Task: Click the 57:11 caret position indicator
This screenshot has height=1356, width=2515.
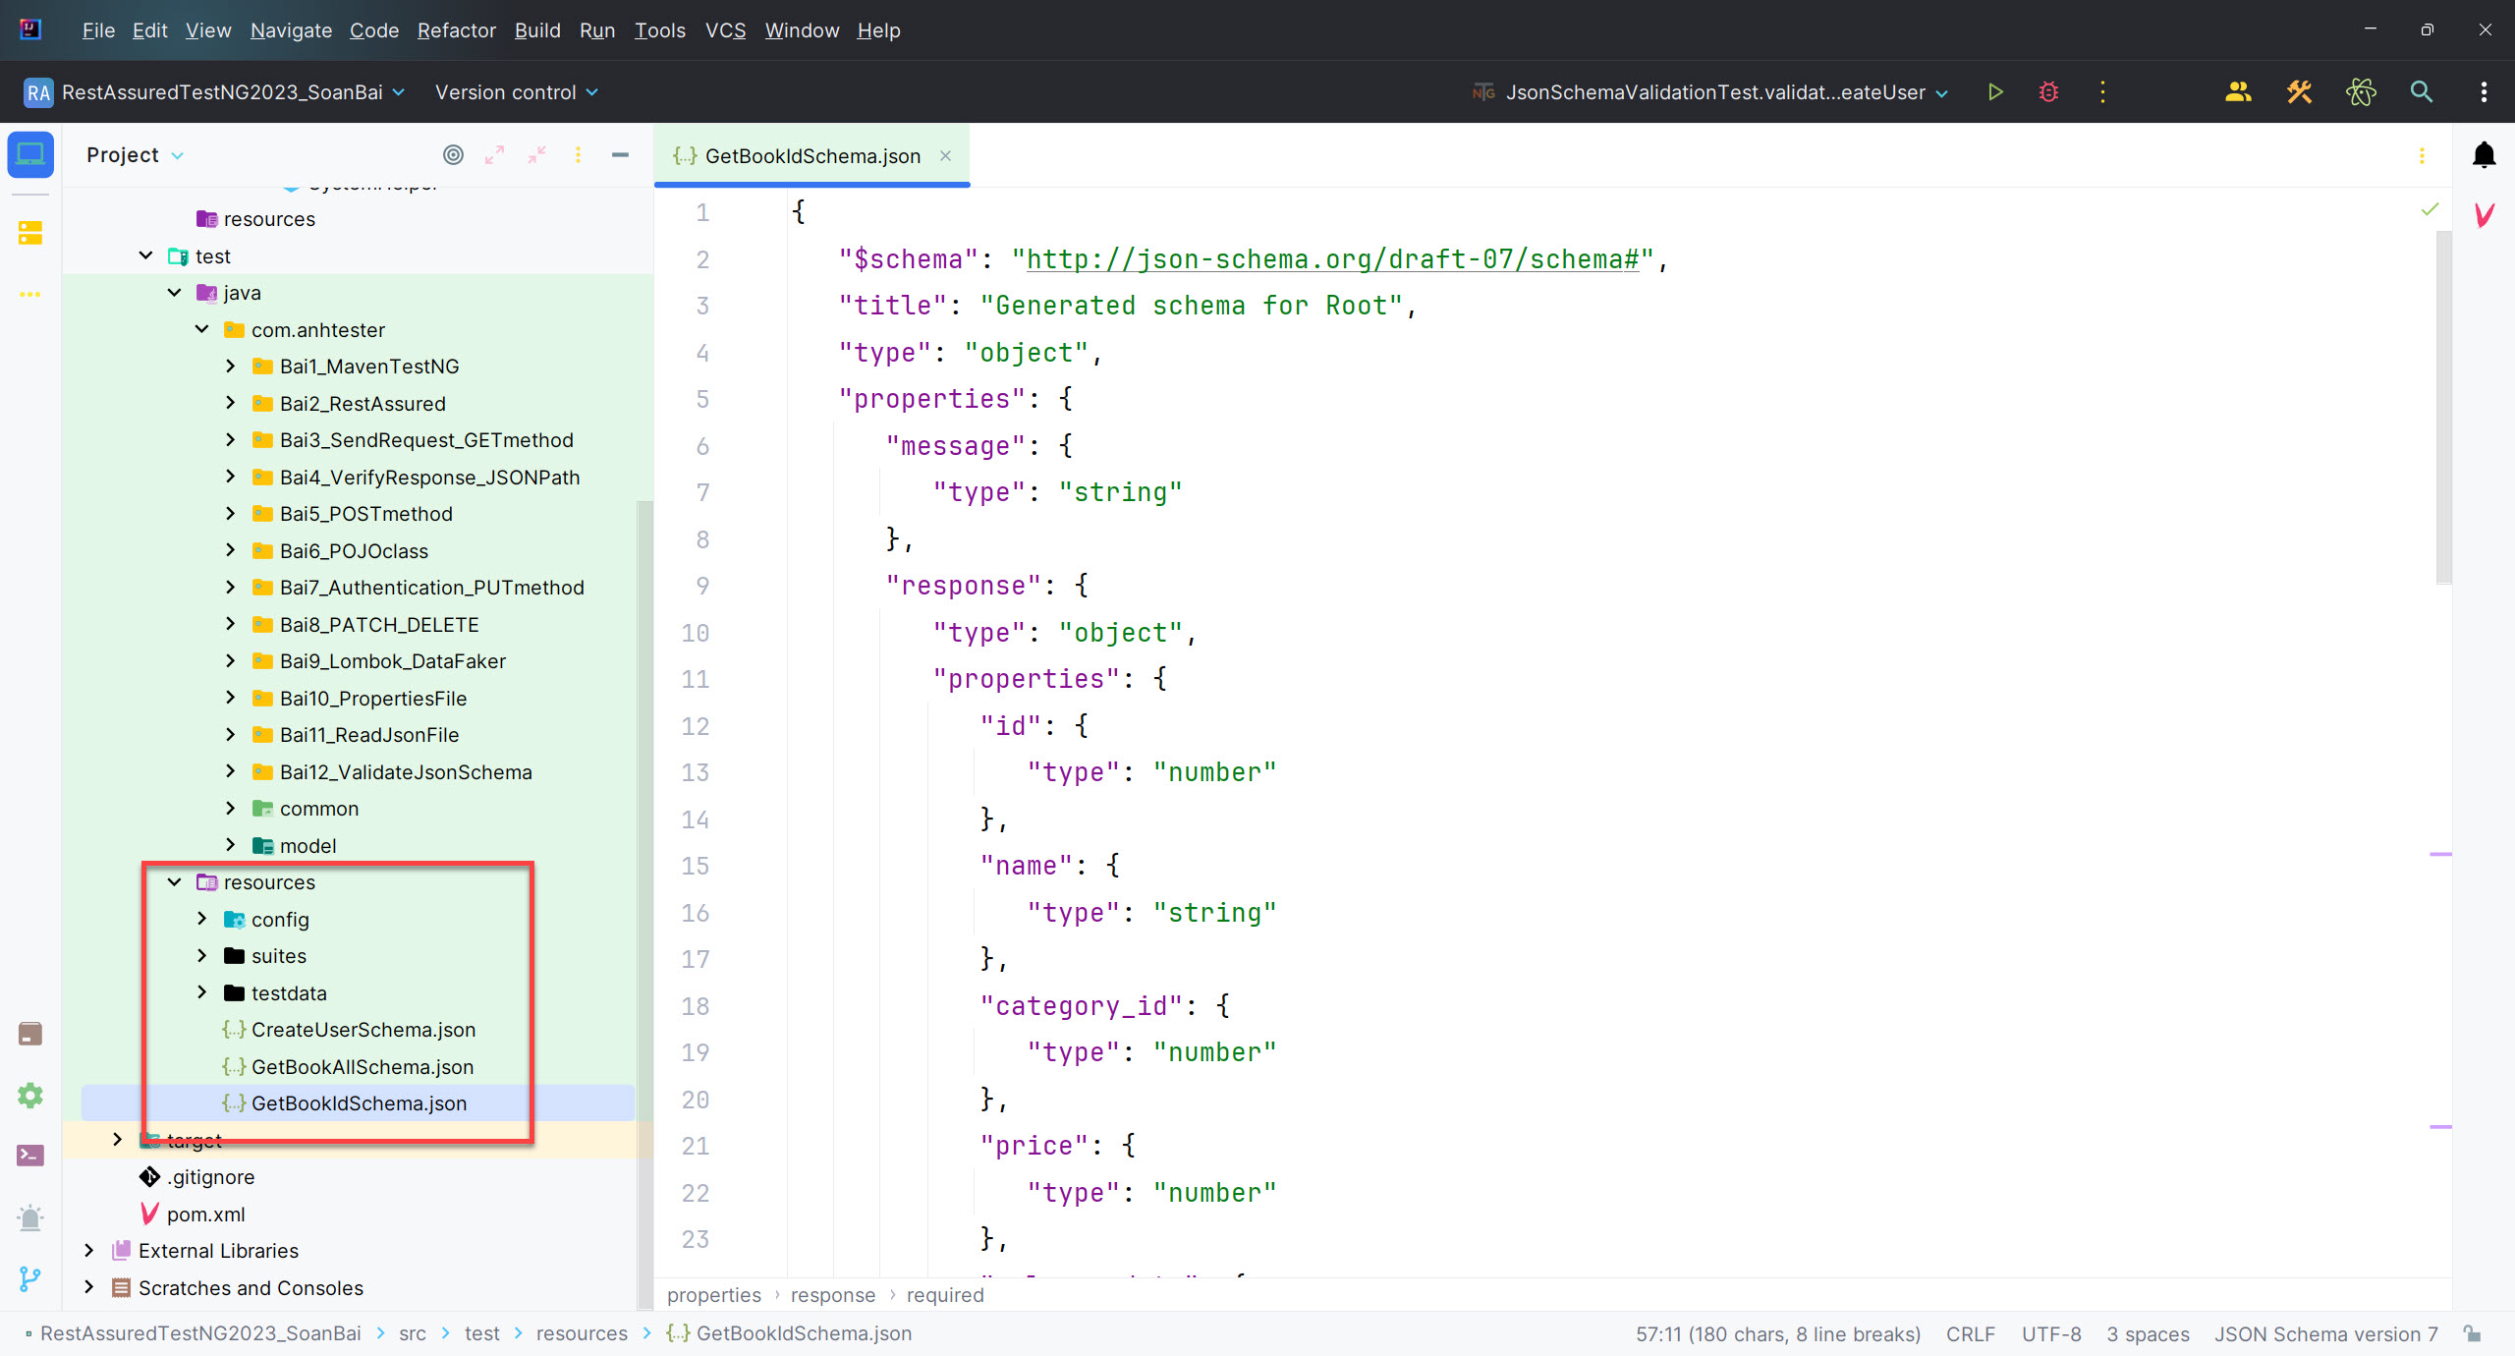Action: pyautogui.click(x=1778, y=1333)
